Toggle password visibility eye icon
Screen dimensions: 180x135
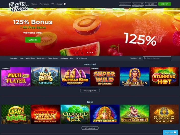pyautogui.click(x=142, y=4)
